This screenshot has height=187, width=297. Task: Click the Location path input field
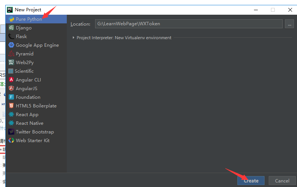188,24
